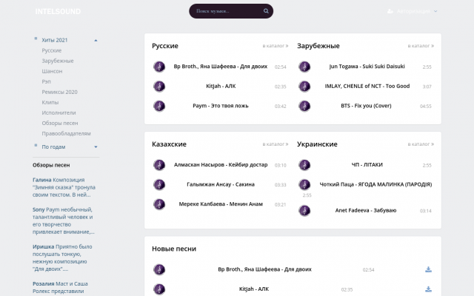Select Шансон in the sidebar
This screenshot has height=296, width=474.
coord(52,71)
